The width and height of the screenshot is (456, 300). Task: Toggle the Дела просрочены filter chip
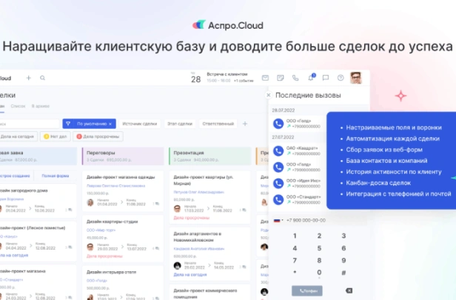click(x=99, y=136)
